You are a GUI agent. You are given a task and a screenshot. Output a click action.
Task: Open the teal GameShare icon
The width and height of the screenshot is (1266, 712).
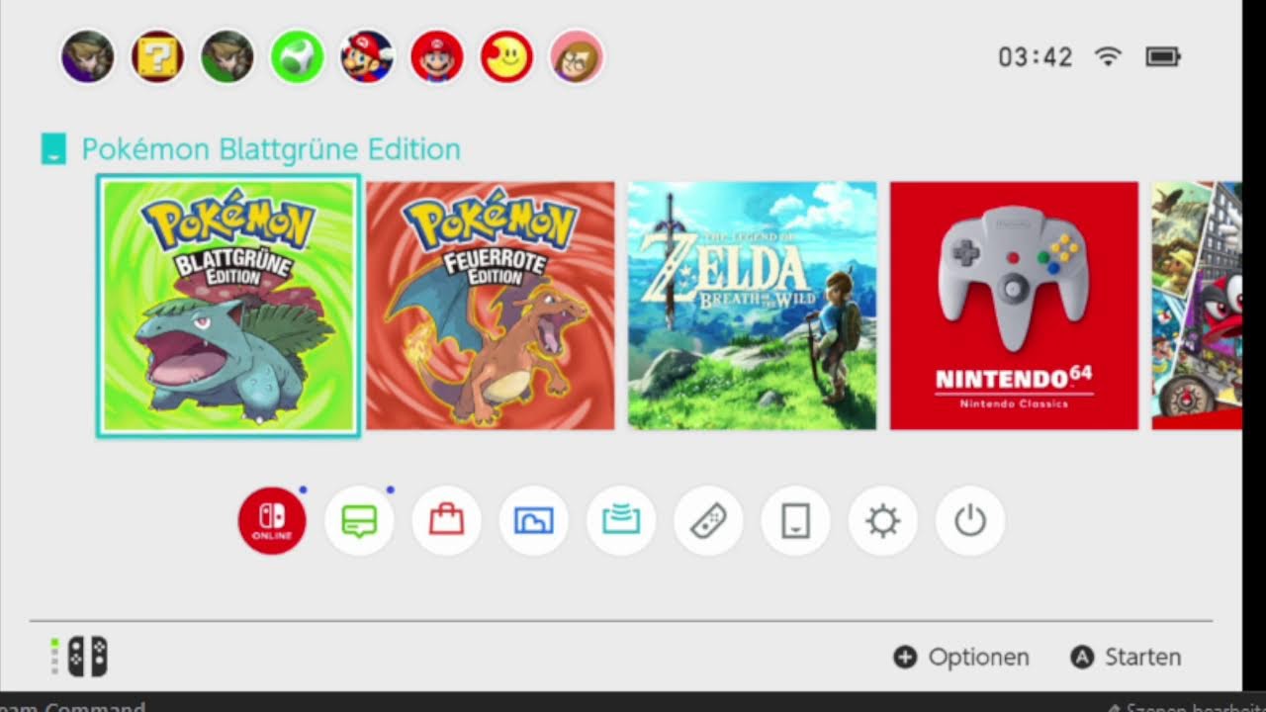point(621,520)
